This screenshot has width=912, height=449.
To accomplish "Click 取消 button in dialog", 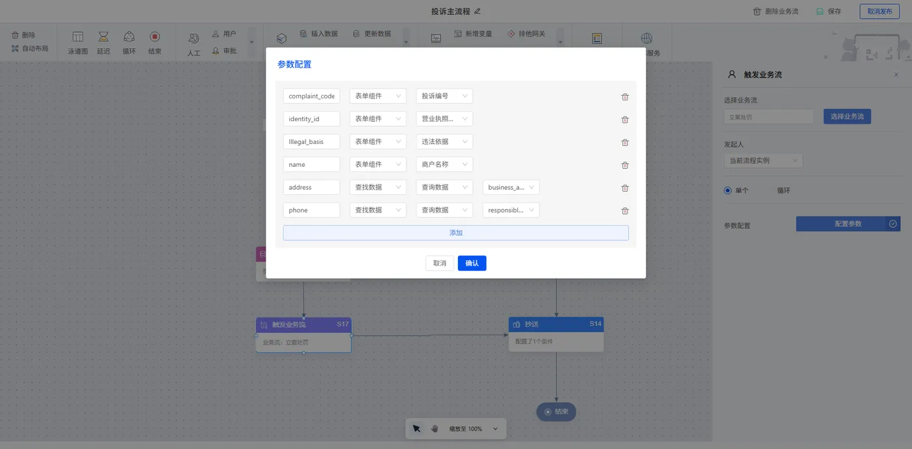I will click(x=440, y=263).
